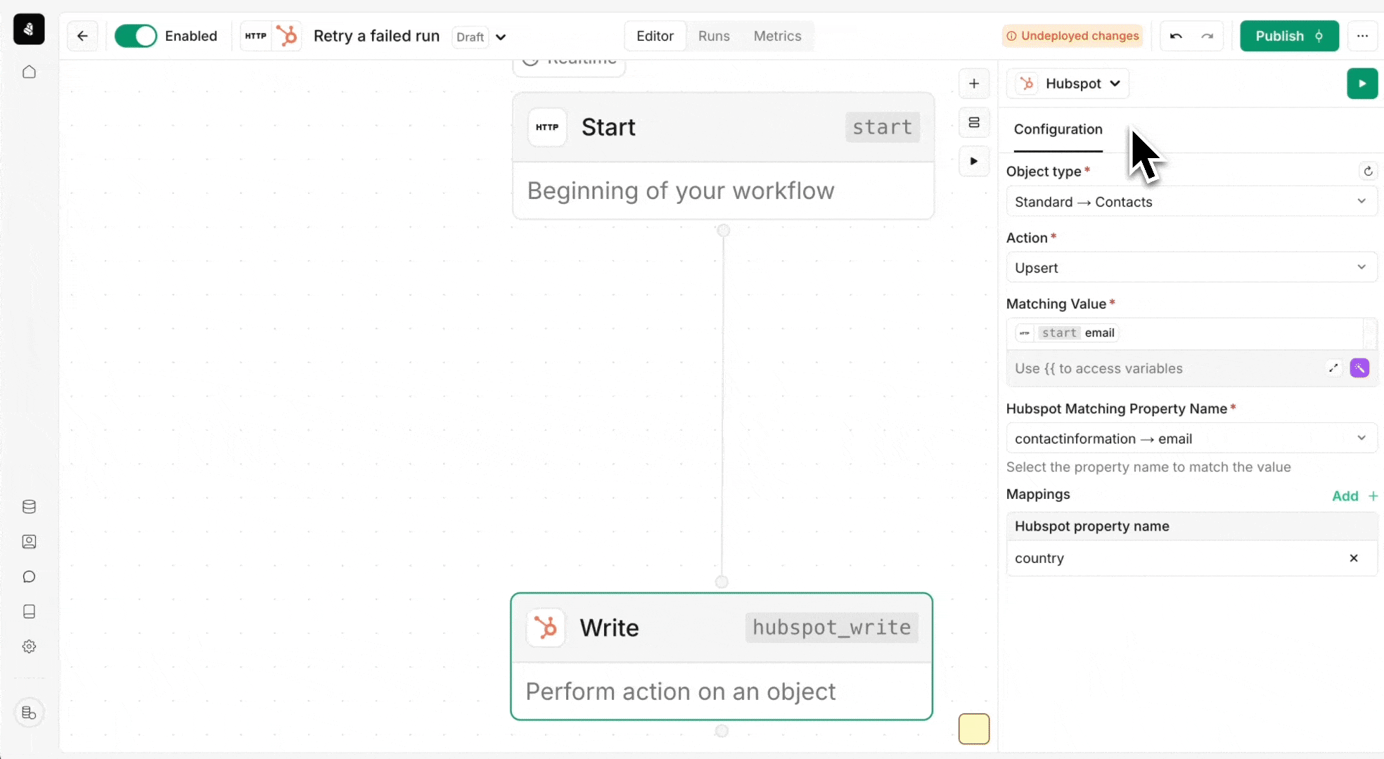This screenshot has width=1384, height=759.
Task: Click the people/contacts icon in sidebar
Action: point(29,541)
